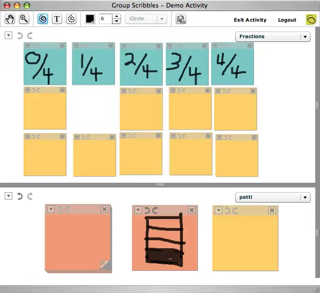Select the Text tool
Image resolution: width=320 pixels, height=293 pixels.
coord(57,19)
